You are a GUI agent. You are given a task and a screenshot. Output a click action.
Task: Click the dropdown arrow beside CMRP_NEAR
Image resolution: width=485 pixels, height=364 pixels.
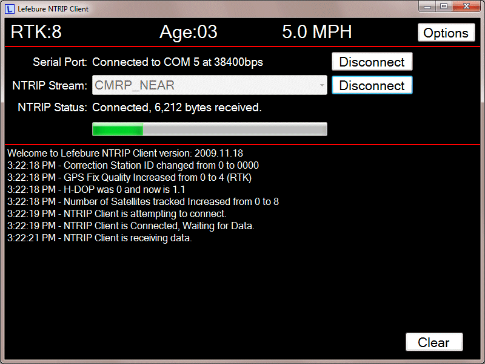point(322,85)
